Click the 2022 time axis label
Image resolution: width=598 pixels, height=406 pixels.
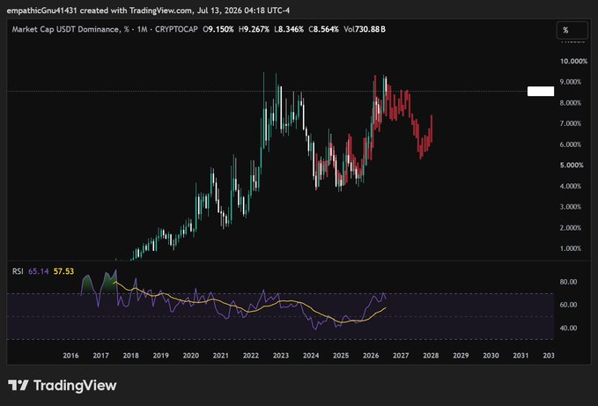tap(251, 355)
